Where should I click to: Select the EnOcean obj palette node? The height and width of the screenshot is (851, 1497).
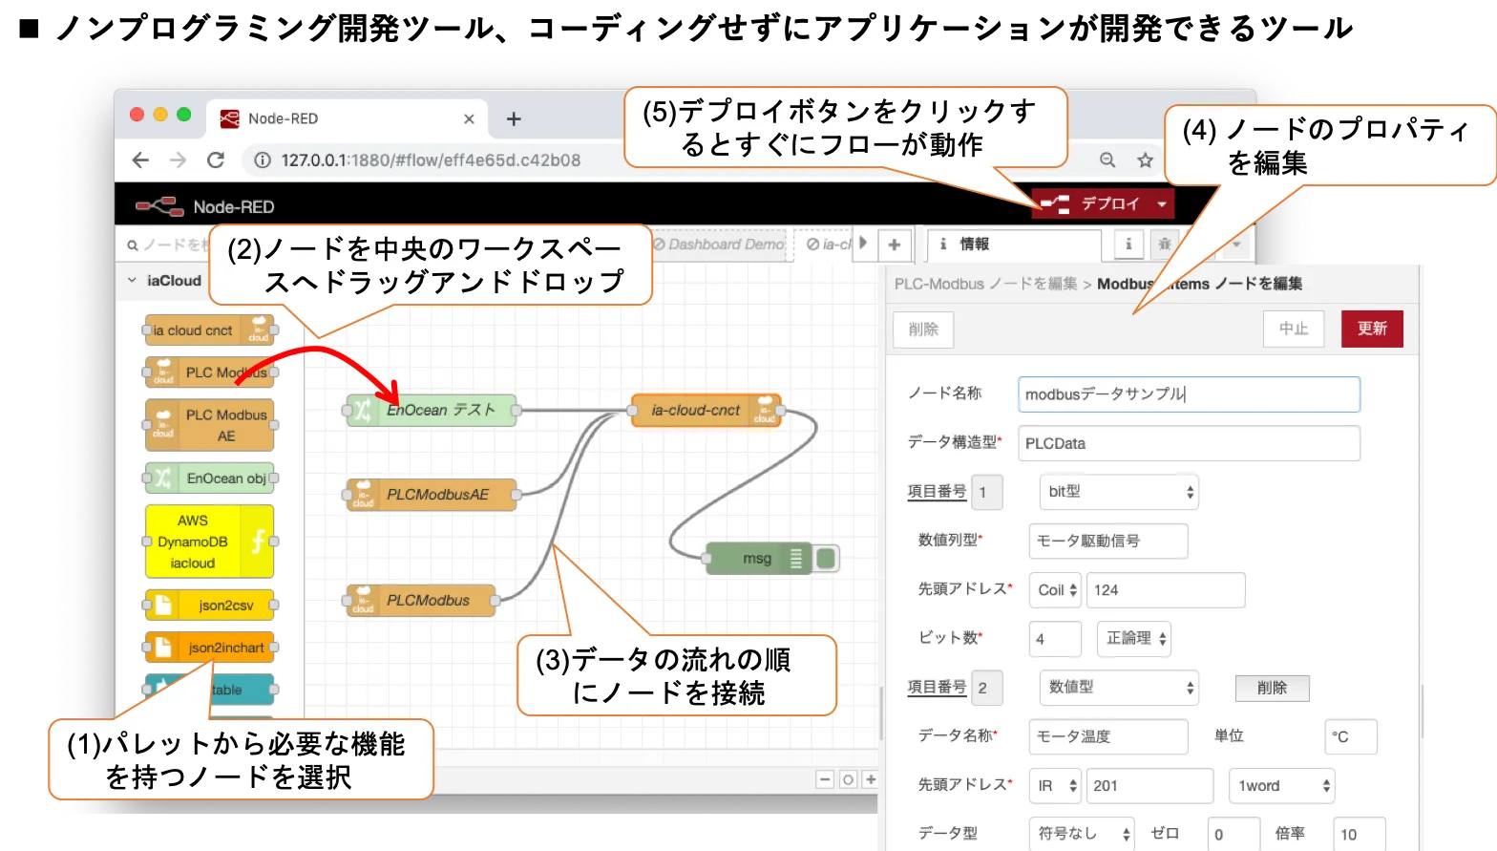tap(209, 478)
